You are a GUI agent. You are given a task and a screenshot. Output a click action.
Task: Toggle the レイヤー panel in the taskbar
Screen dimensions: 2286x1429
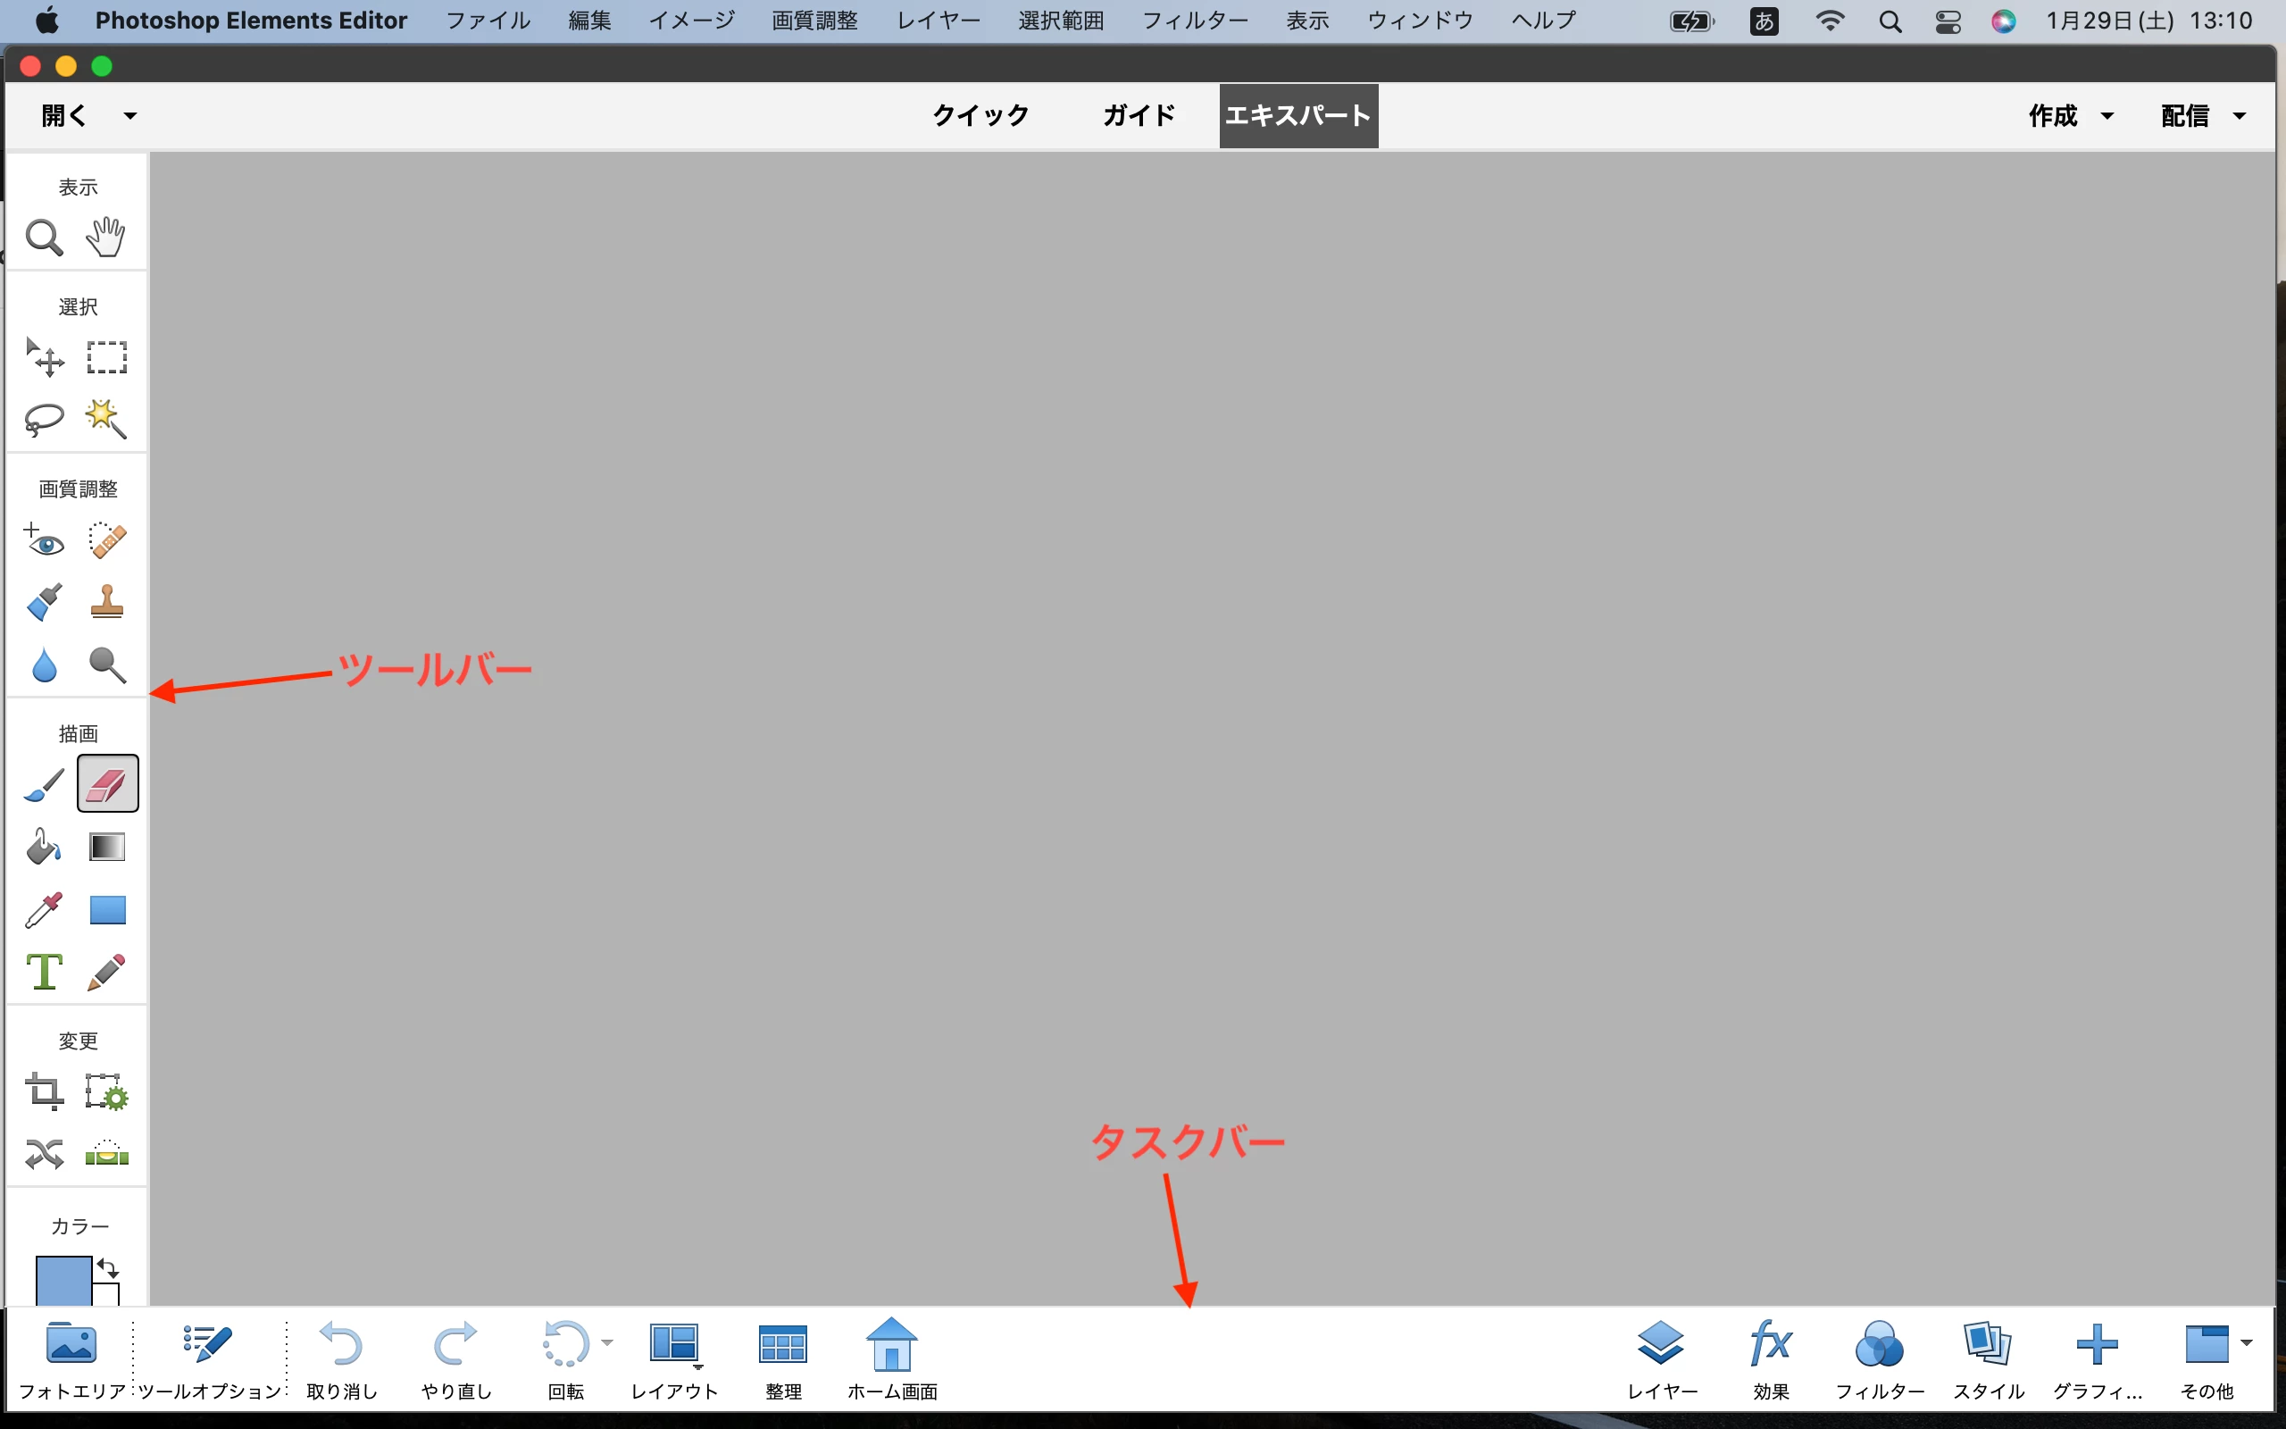(x=1661, y=1359)
